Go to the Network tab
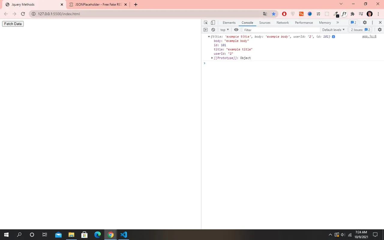This screenshot has width=384, height=240. tap(283, 22)
